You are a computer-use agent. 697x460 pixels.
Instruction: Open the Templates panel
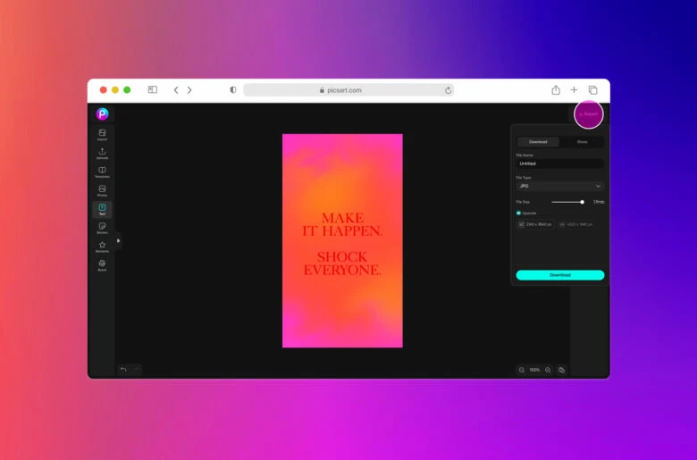coord(102,171)
